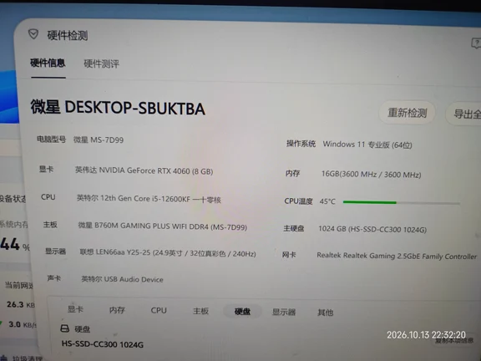Click the 操作系统 label

coord(301,144)
